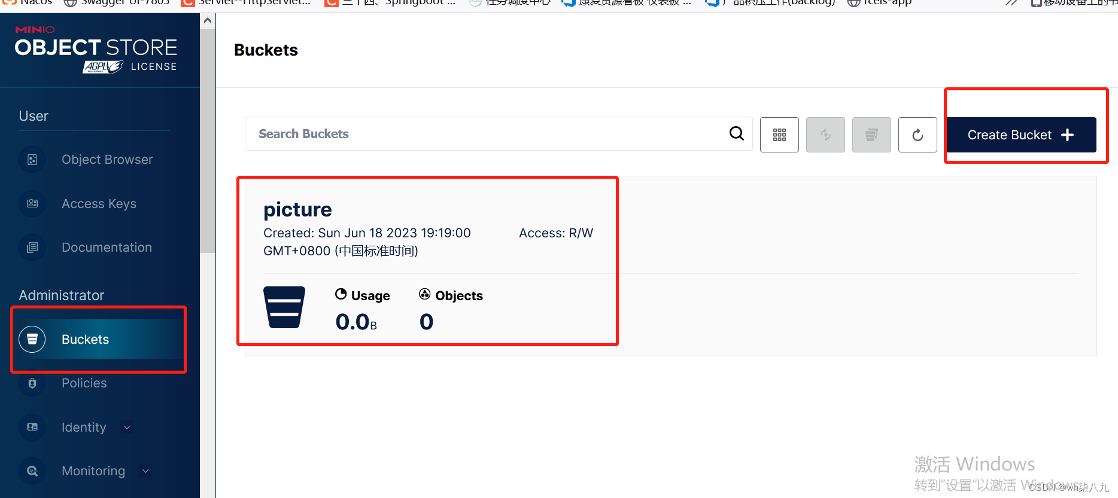Click the Access: R/W text
This screenshot has height=498, width=1118.
click(556, 233)
